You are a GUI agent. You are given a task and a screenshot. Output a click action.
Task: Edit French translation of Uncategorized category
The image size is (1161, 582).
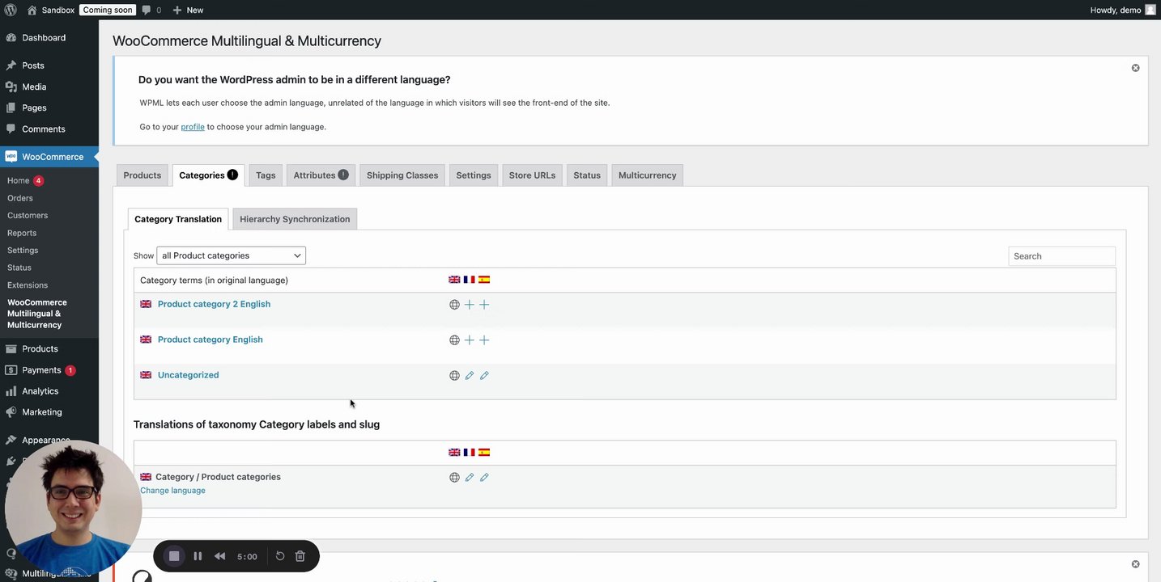pos(469,376)
